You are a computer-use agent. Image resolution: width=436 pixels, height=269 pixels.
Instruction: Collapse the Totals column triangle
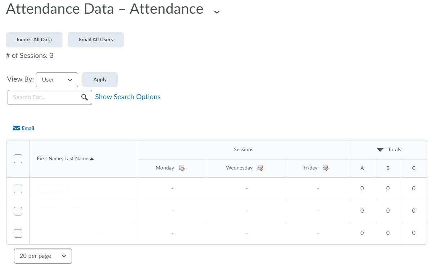[380, 150]
